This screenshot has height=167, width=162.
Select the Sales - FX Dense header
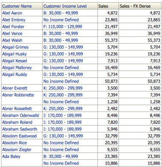pos(135,6)
